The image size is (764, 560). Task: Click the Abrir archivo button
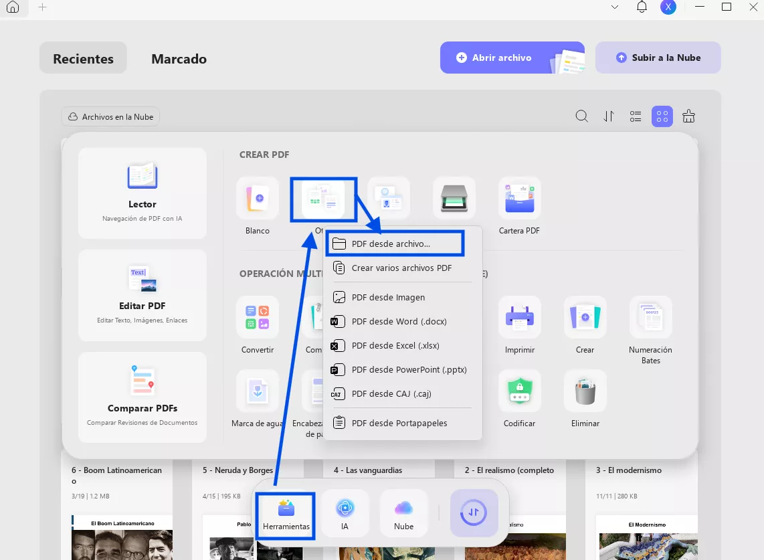pos(512,58)
